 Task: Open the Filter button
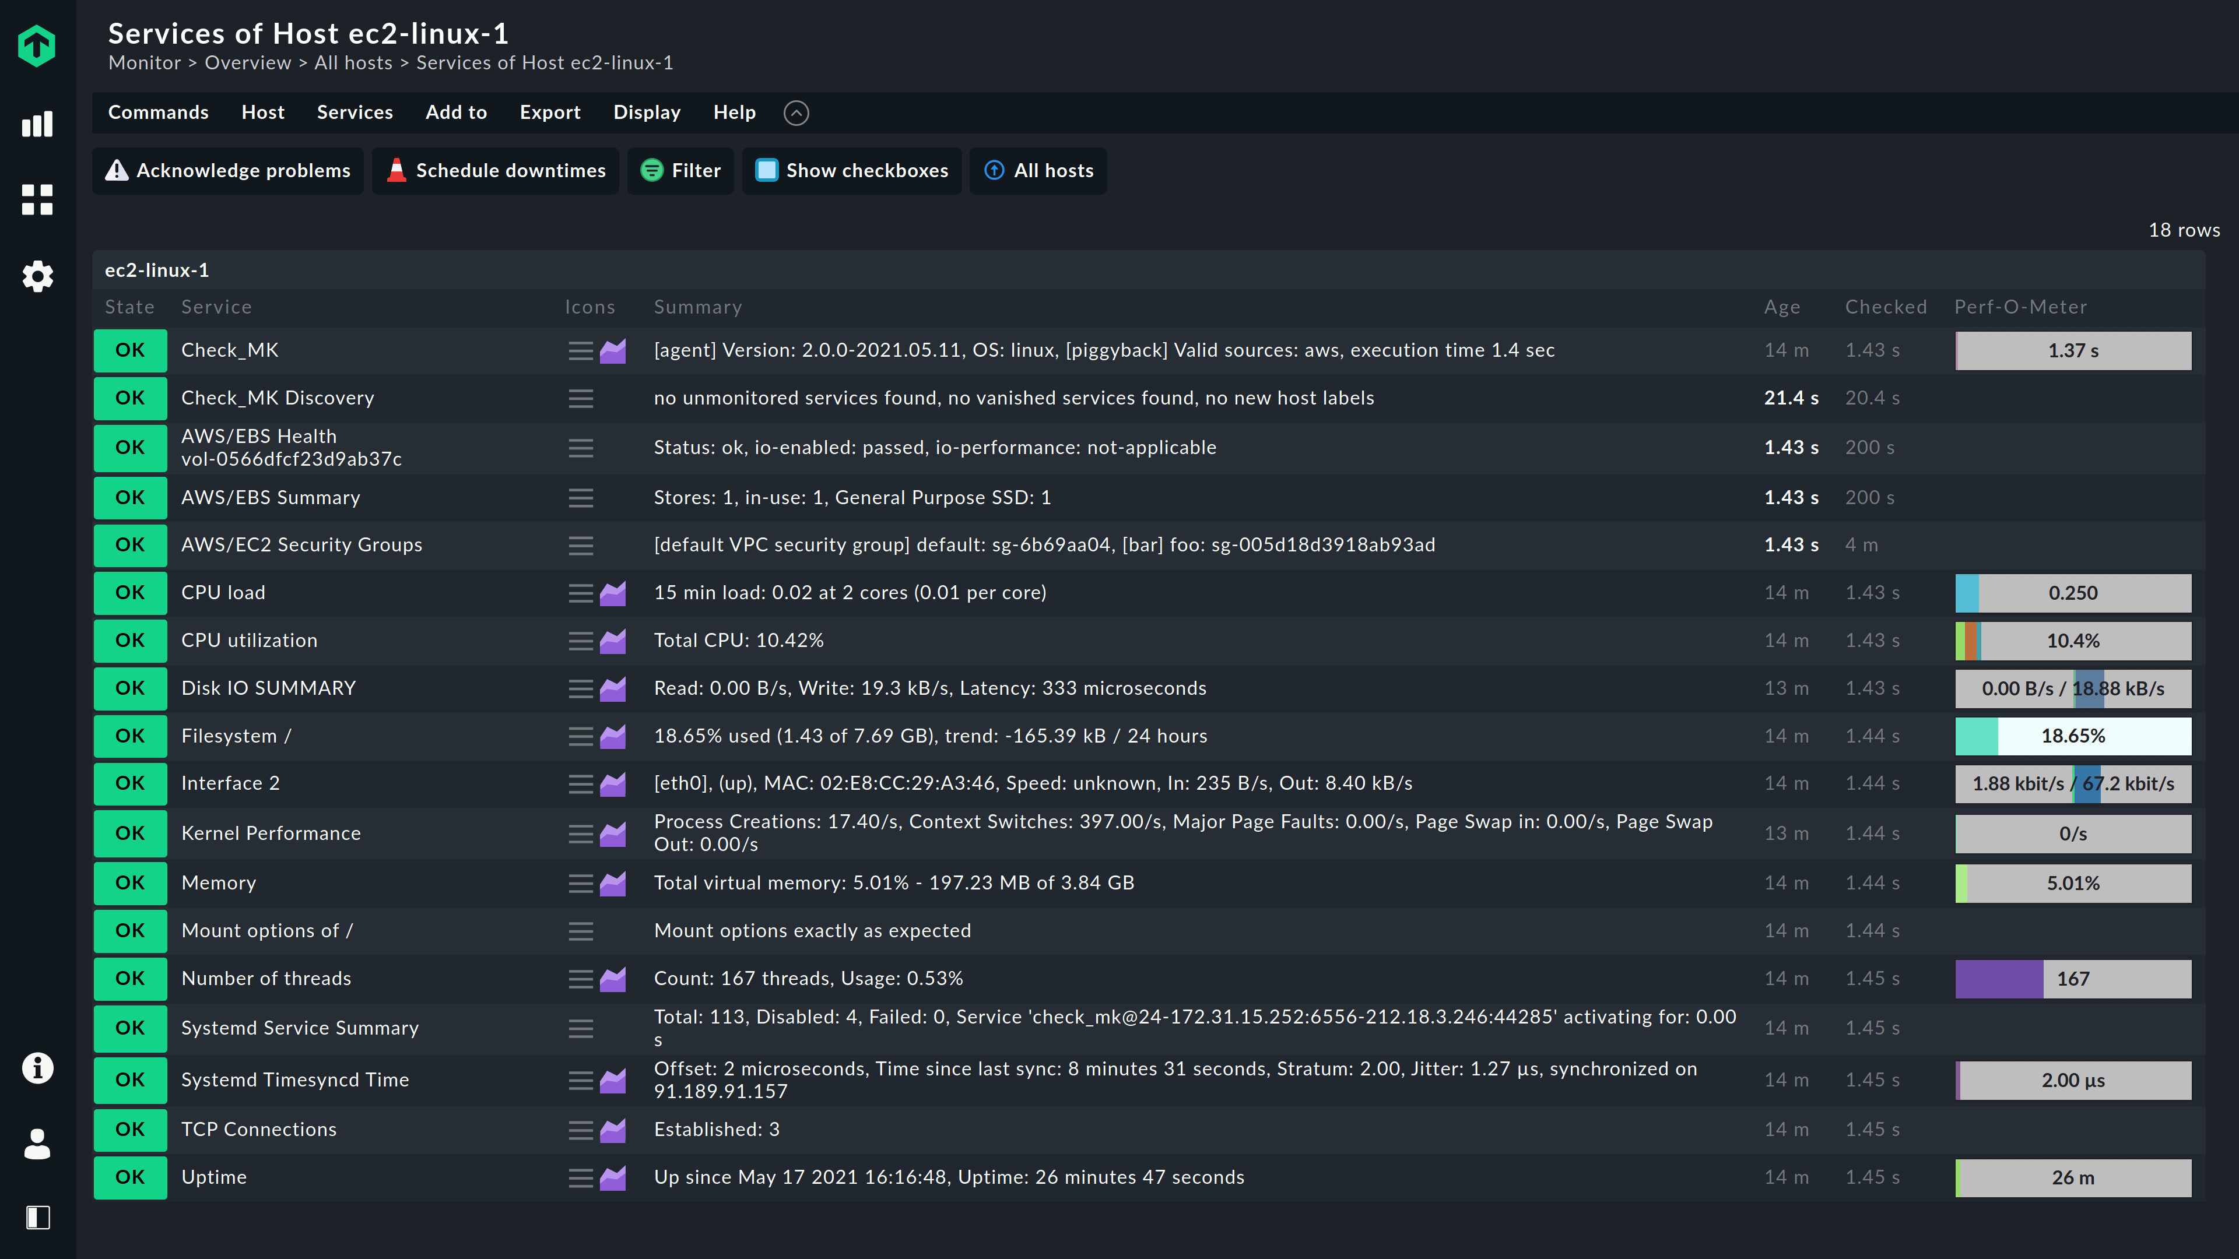[680, 171]
